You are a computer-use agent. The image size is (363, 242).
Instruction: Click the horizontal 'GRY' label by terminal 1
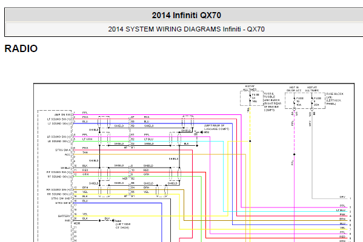coord(342,197)
